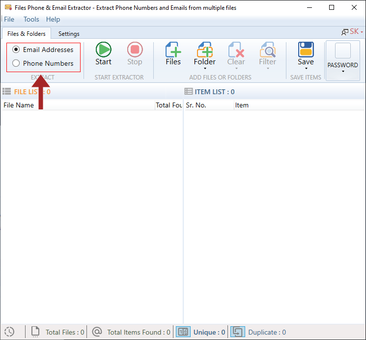Viewport: 366px width, 340px height.
Task: Minimize the extractor window
Action: [x=310, y=7]
